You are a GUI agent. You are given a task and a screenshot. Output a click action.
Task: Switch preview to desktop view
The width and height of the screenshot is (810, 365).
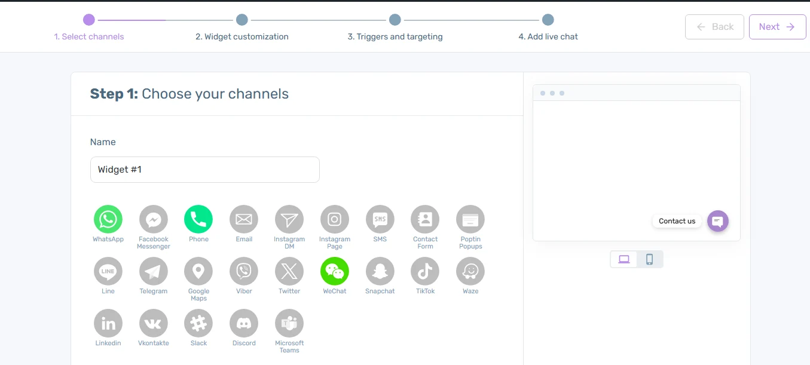[624, 259]
